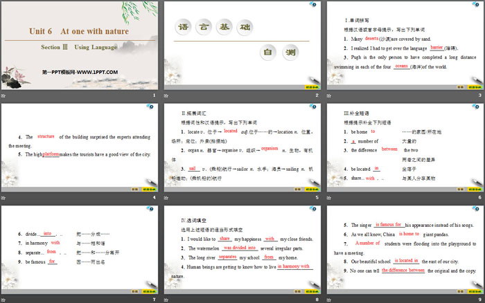Click the title text Unit 6 At one with nature
This screenshot has height=303, width=485.
pos(79,31)
